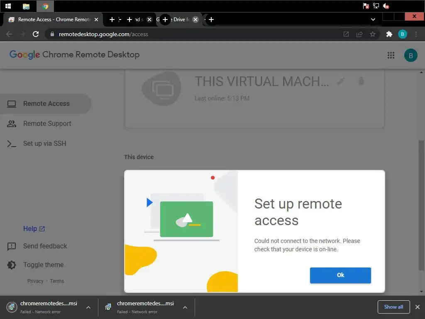Open the Chrome profile B in toolbar

[403, 34]
